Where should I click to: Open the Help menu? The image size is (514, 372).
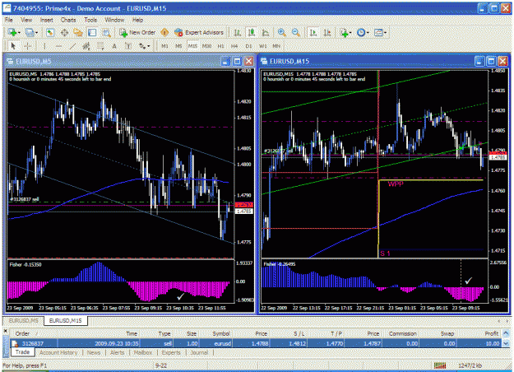pos(137,20)
